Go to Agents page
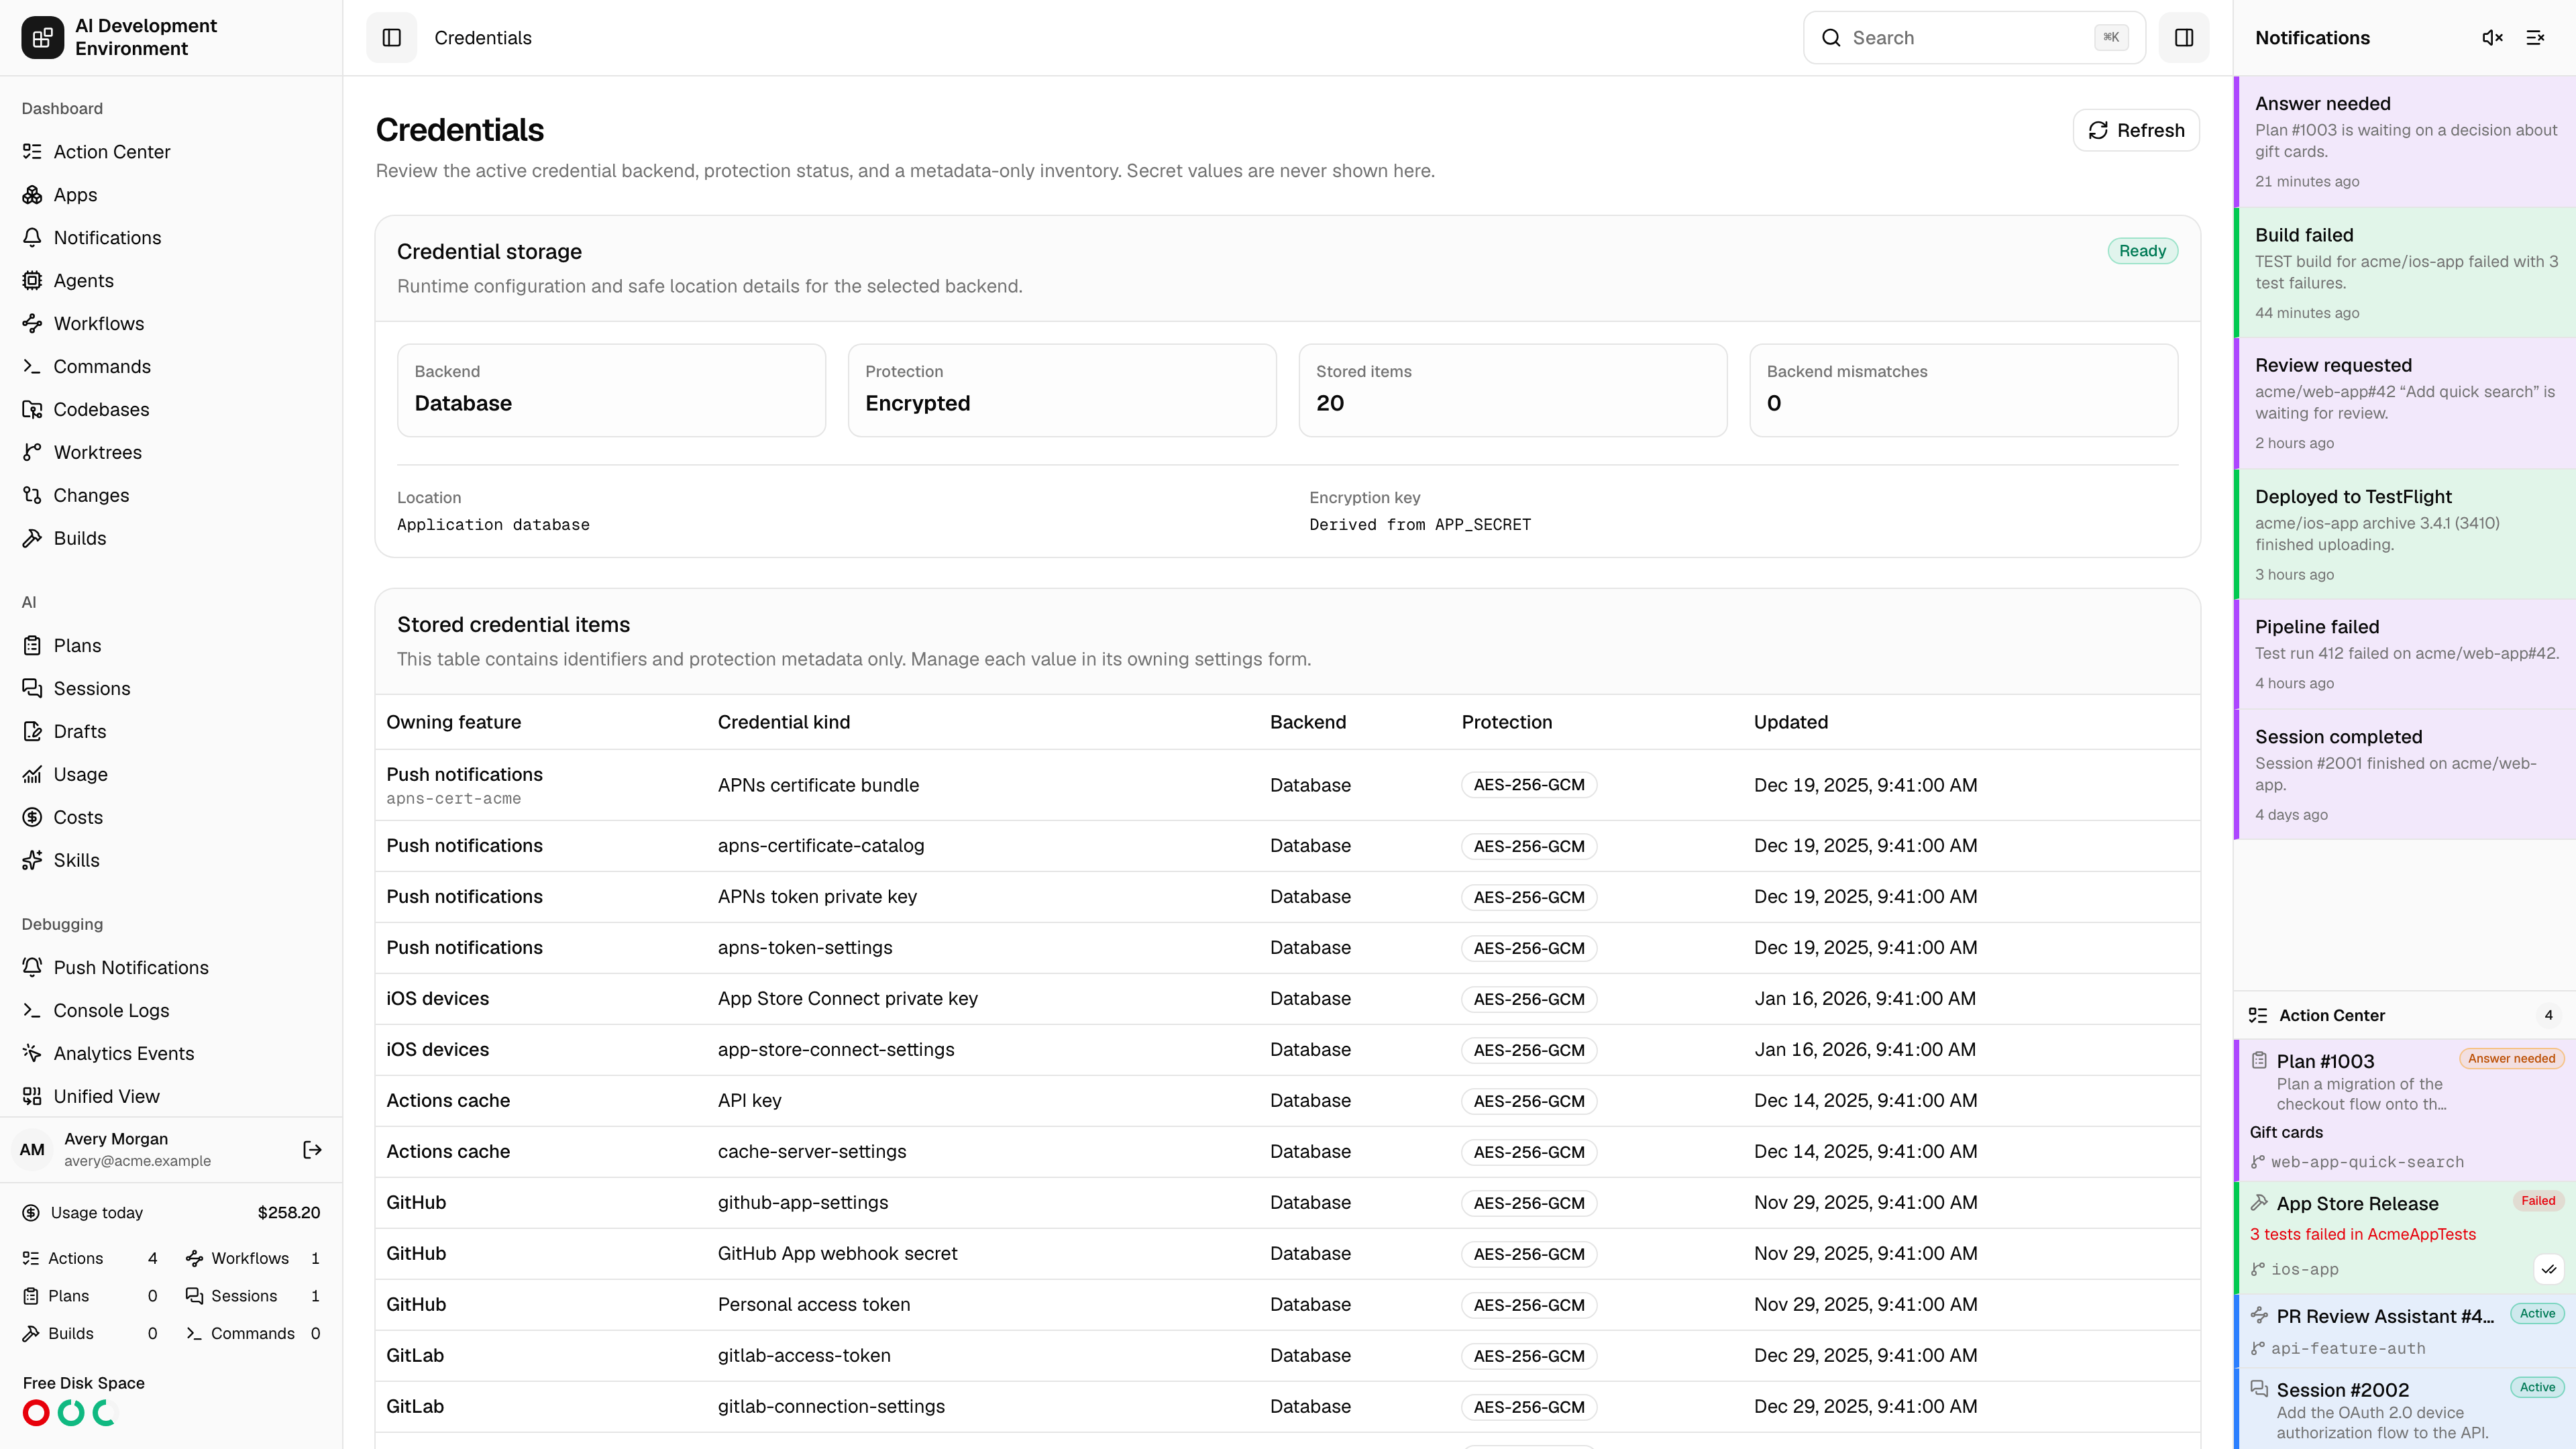This screenshot has width=2576, height=1449. point(171,281)
